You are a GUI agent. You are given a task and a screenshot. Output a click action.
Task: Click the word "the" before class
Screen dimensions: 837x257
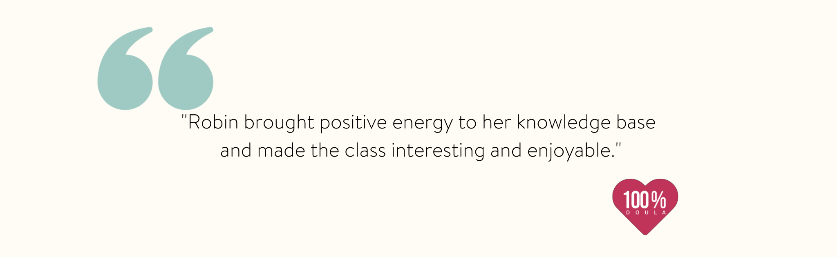325,150
